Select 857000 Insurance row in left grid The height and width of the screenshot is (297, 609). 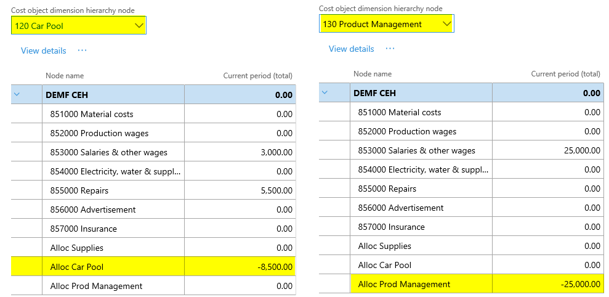pos(83,229)
